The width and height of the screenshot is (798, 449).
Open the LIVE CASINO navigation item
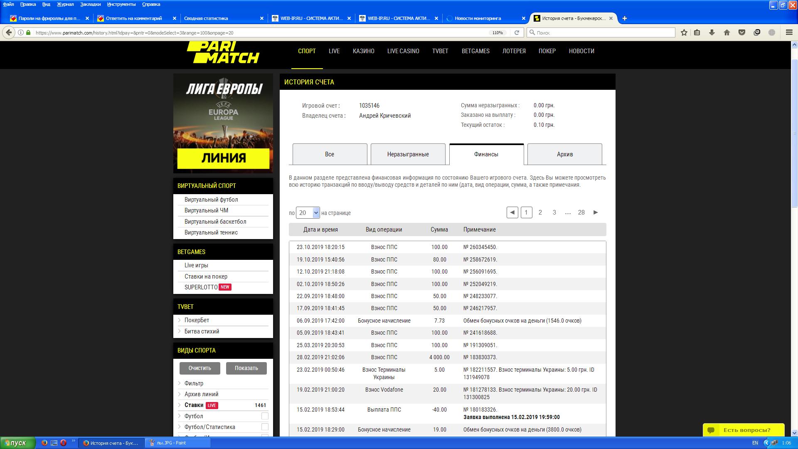click(x=403, y=51)
